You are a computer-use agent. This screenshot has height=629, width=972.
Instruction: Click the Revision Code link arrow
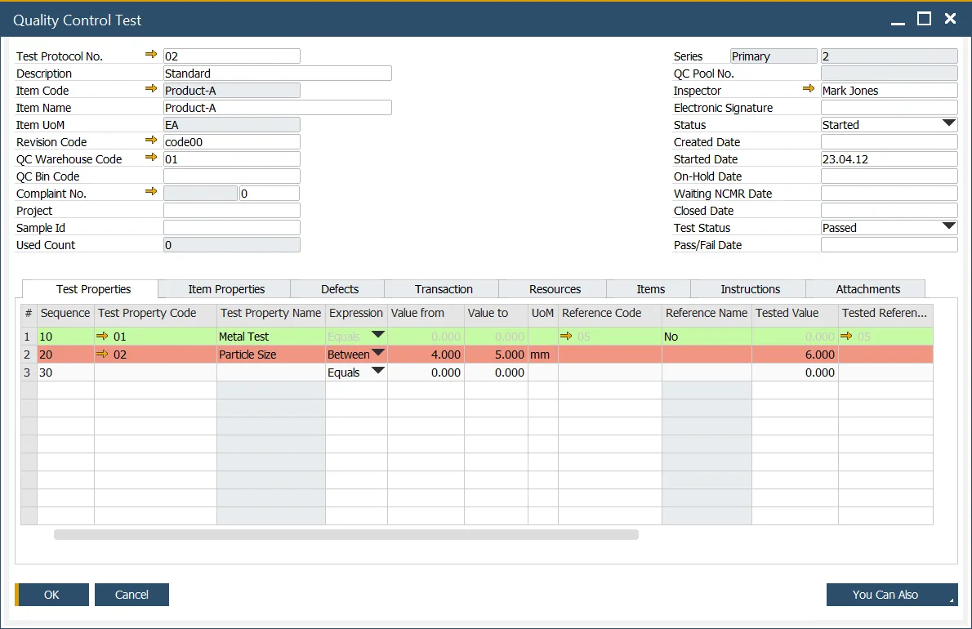click(151, 141)
